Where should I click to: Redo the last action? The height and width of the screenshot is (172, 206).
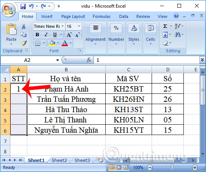tap(43, 6)
